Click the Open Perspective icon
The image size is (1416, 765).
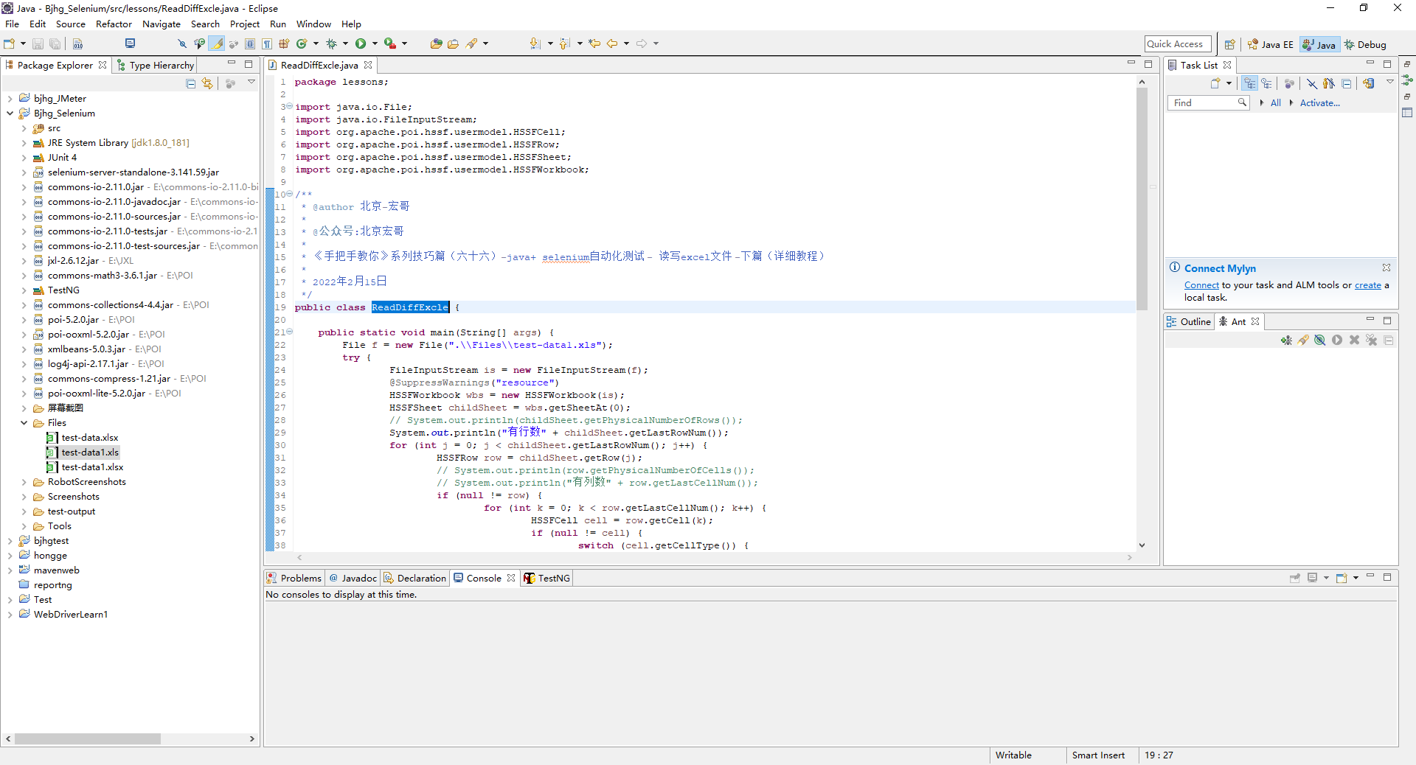1229,44
